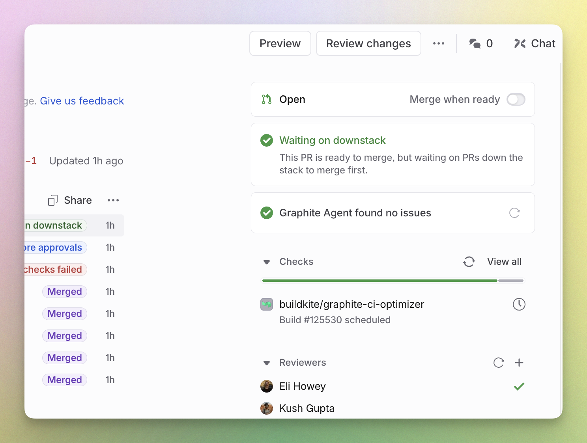587x443 pixels.
Task: Open the Chat panel via scissors-chat icon
Action: tap(521, 43)
